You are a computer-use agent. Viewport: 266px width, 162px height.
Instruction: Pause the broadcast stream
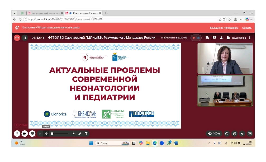[24, 38]
